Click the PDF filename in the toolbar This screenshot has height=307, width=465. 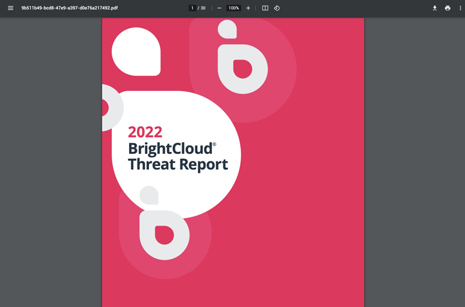(69, 8)
